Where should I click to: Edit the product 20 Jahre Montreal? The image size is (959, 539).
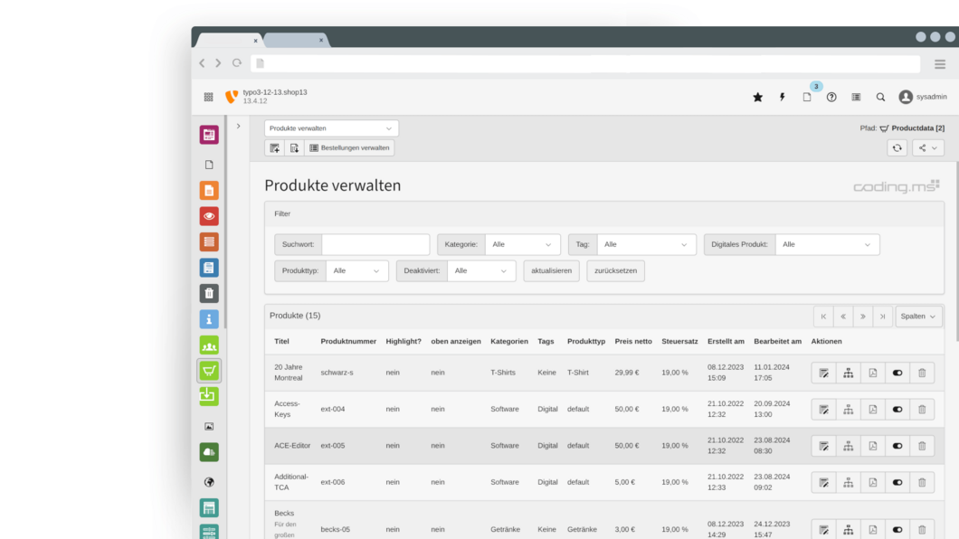823,373
